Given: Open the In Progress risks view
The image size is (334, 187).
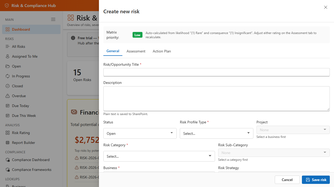Looking at the screenshot, I should tap(31, 76).
